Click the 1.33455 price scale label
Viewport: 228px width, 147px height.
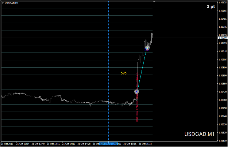pos(223,19)
